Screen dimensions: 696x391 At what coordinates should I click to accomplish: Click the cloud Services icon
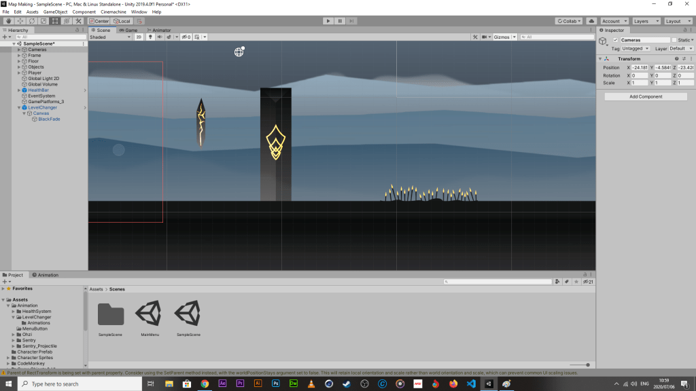pyautogui.click(x=591, y=21)
